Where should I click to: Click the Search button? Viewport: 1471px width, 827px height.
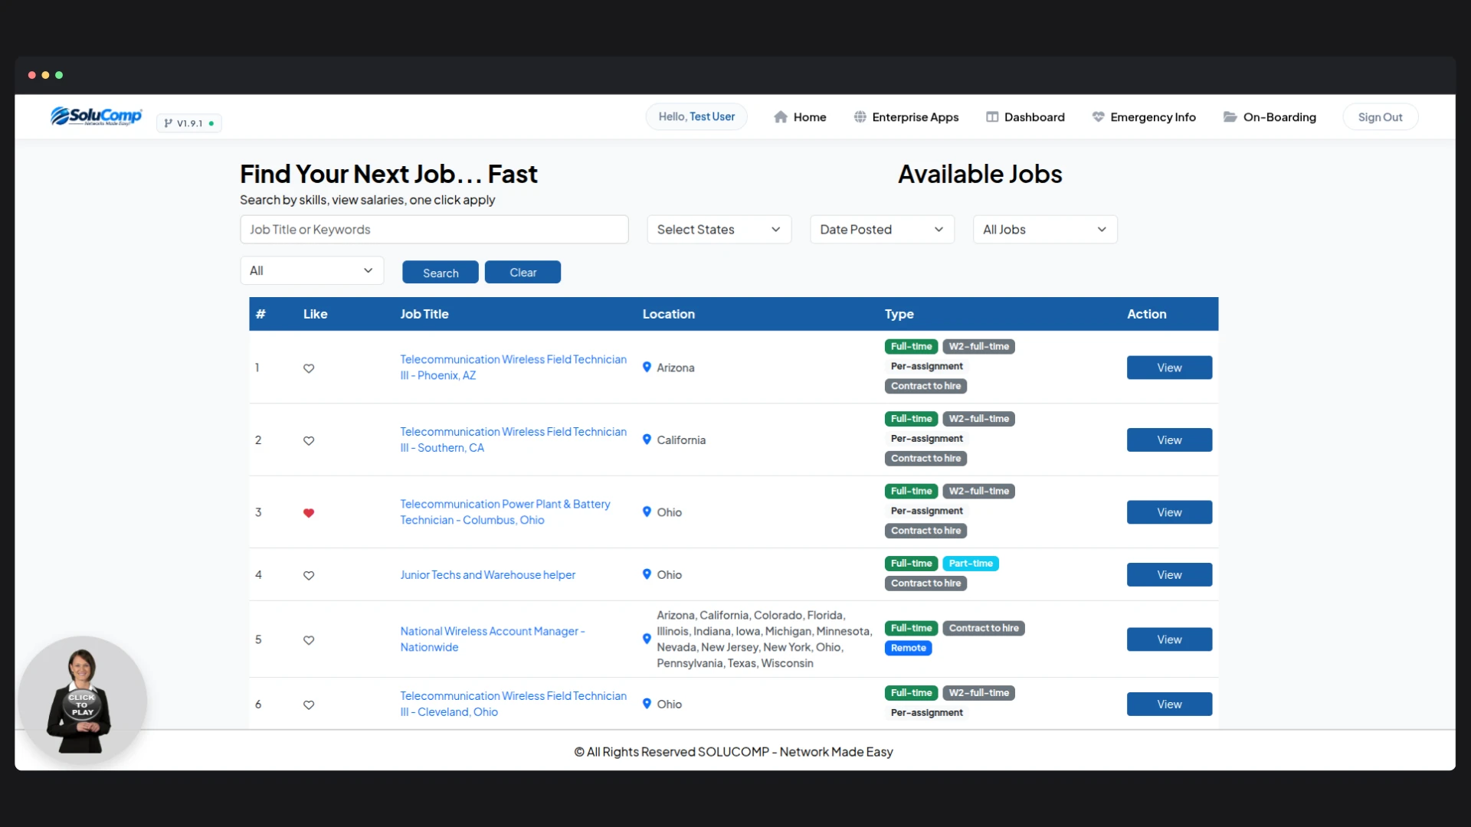[x=441, y=273]
